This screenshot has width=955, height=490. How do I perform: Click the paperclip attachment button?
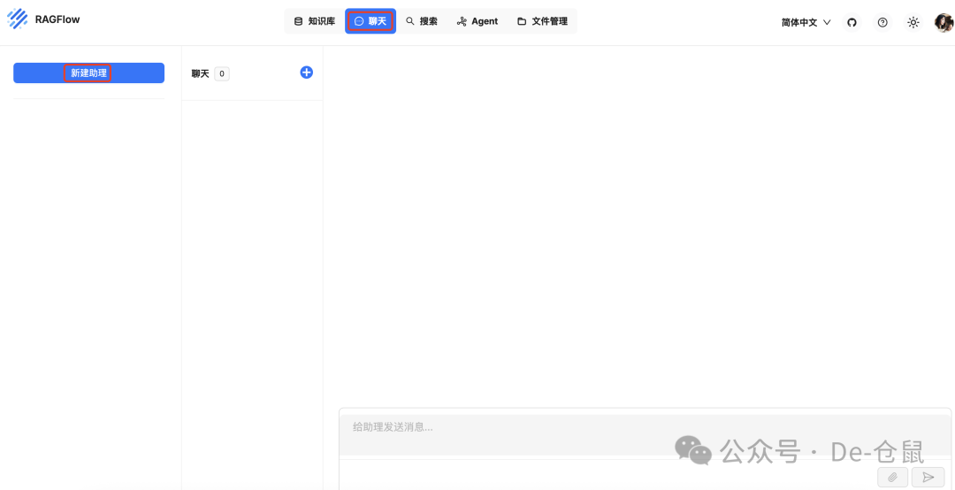pos(893,478)
